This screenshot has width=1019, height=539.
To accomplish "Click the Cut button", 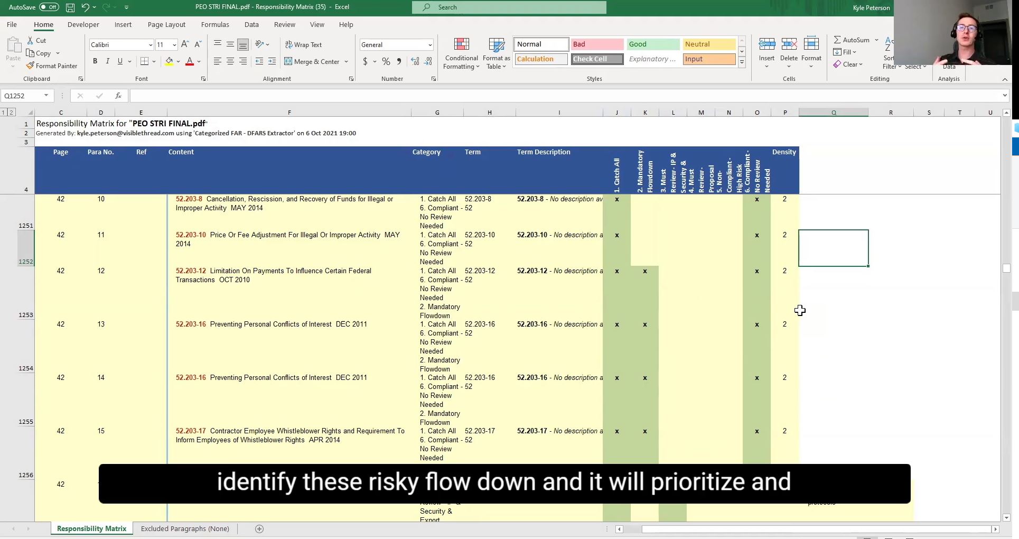I will (36, 41).
